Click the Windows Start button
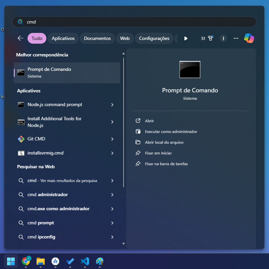Viewport: 269px width, 269px height. [11, 261]
